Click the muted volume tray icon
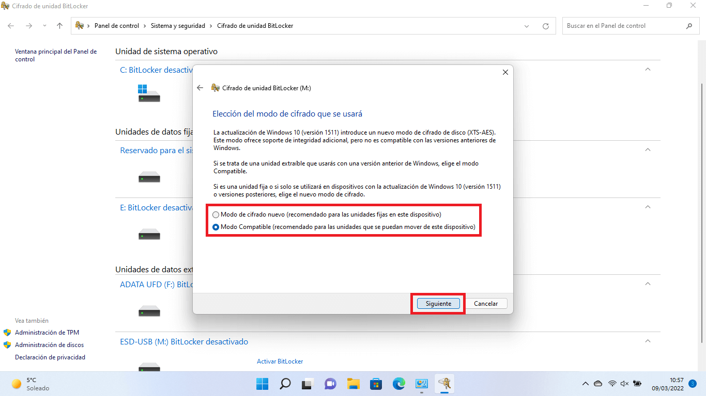This screenshot has height=396, width=706. (624, 384)
